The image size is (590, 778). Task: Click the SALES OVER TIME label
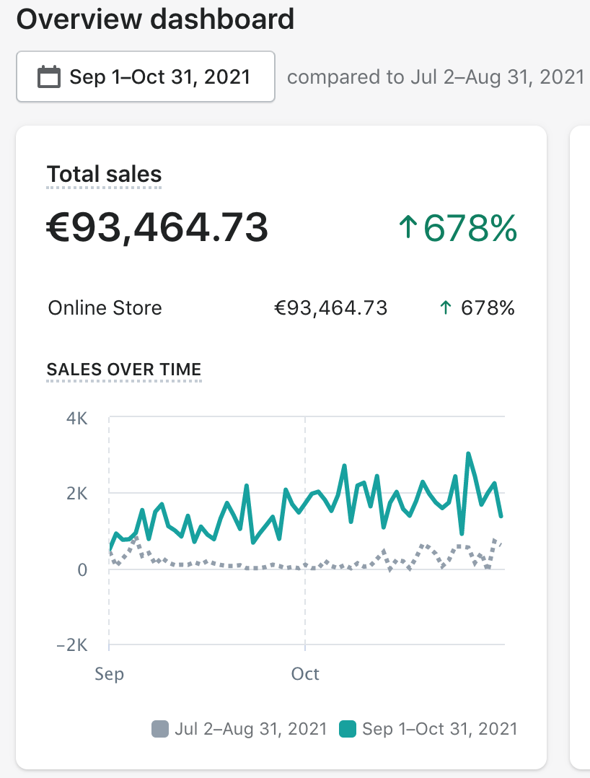click(x=123, y=370)
